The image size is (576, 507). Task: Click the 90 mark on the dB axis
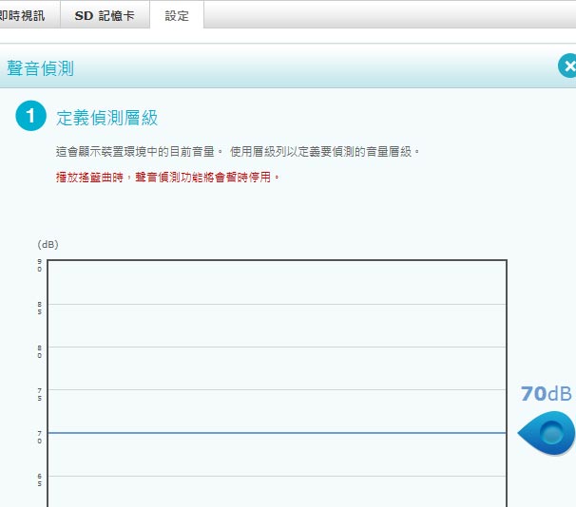click(x=40, y=265)
